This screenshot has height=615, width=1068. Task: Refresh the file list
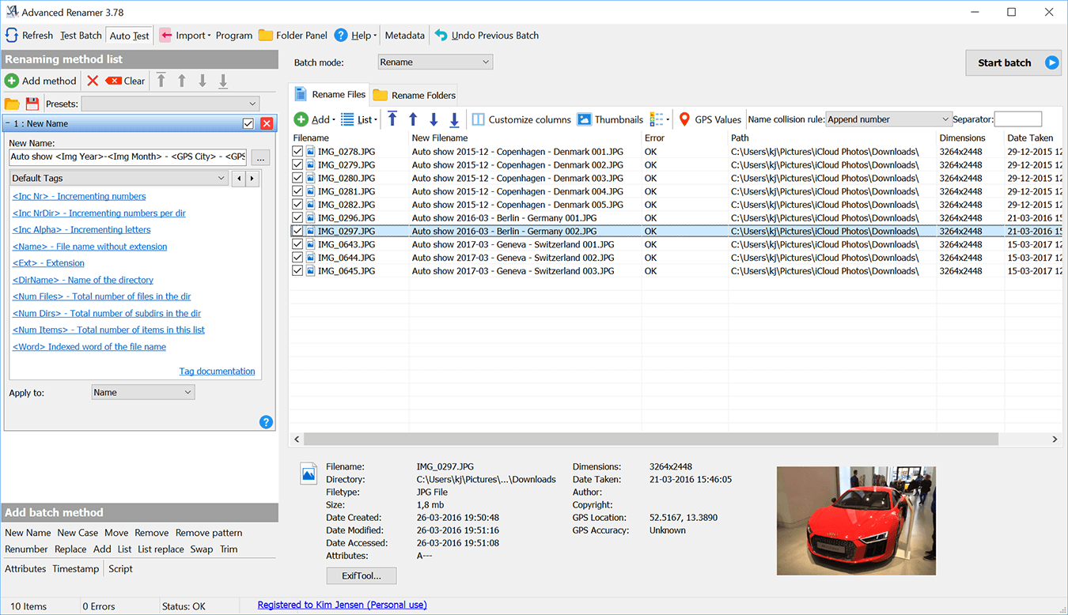coord(29,36)
